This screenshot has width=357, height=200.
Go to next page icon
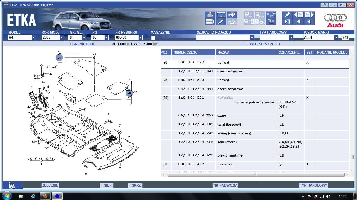pos(309,15)
